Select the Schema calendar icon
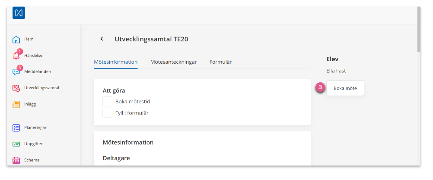Image resolution: width=433 pixels, height=180 pixels. tap(16, 160)
